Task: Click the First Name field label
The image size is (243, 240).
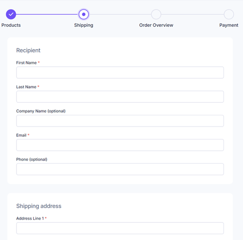Action: pos(26,63)
